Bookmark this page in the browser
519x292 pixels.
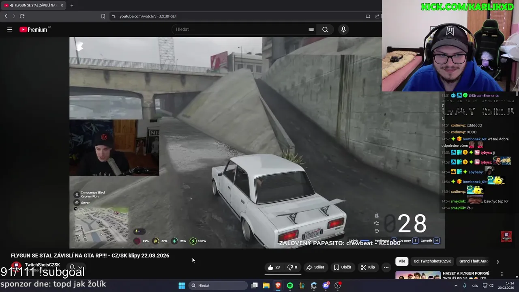[103, 16]
